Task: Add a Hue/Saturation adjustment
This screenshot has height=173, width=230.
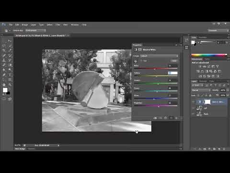Action: (198, 71)
